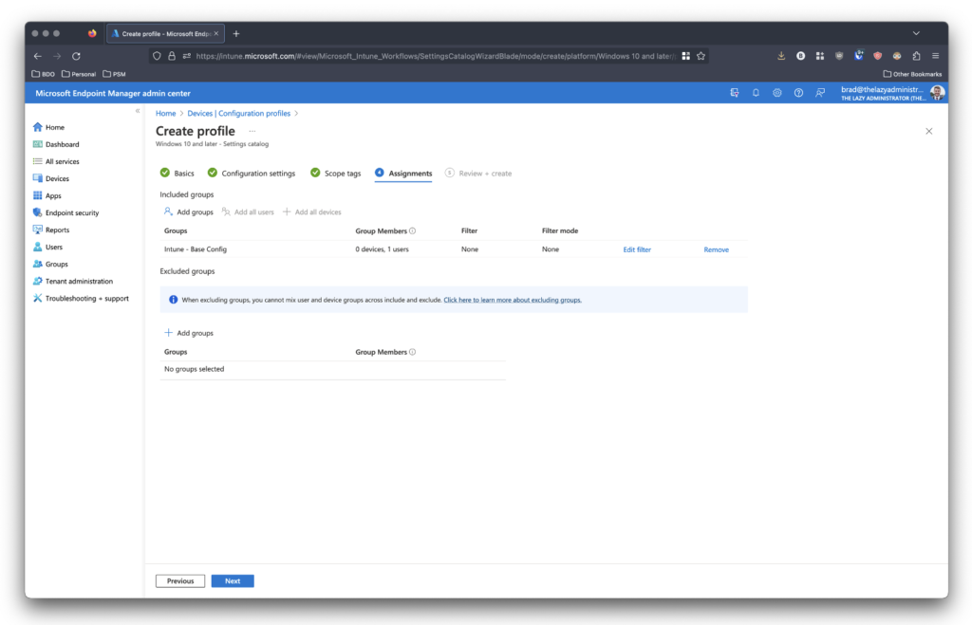Open the Home sidebar icon
The image size is (972, 625).
click(x=38, y=127)
